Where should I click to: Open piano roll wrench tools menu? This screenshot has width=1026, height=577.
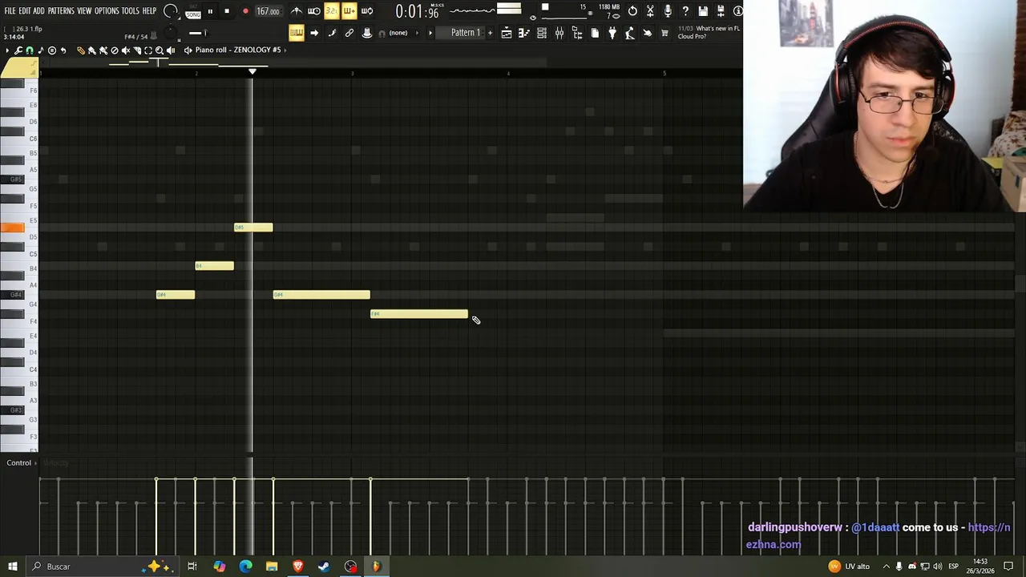pos(18,50)
